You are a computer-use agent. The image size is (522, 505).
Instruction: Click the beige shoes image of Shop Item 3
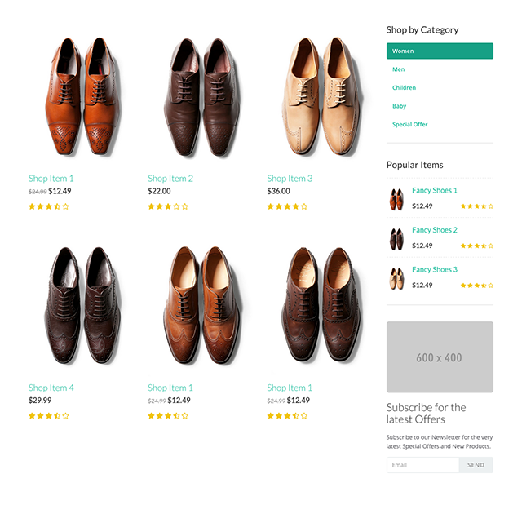(x=321, y=96)
